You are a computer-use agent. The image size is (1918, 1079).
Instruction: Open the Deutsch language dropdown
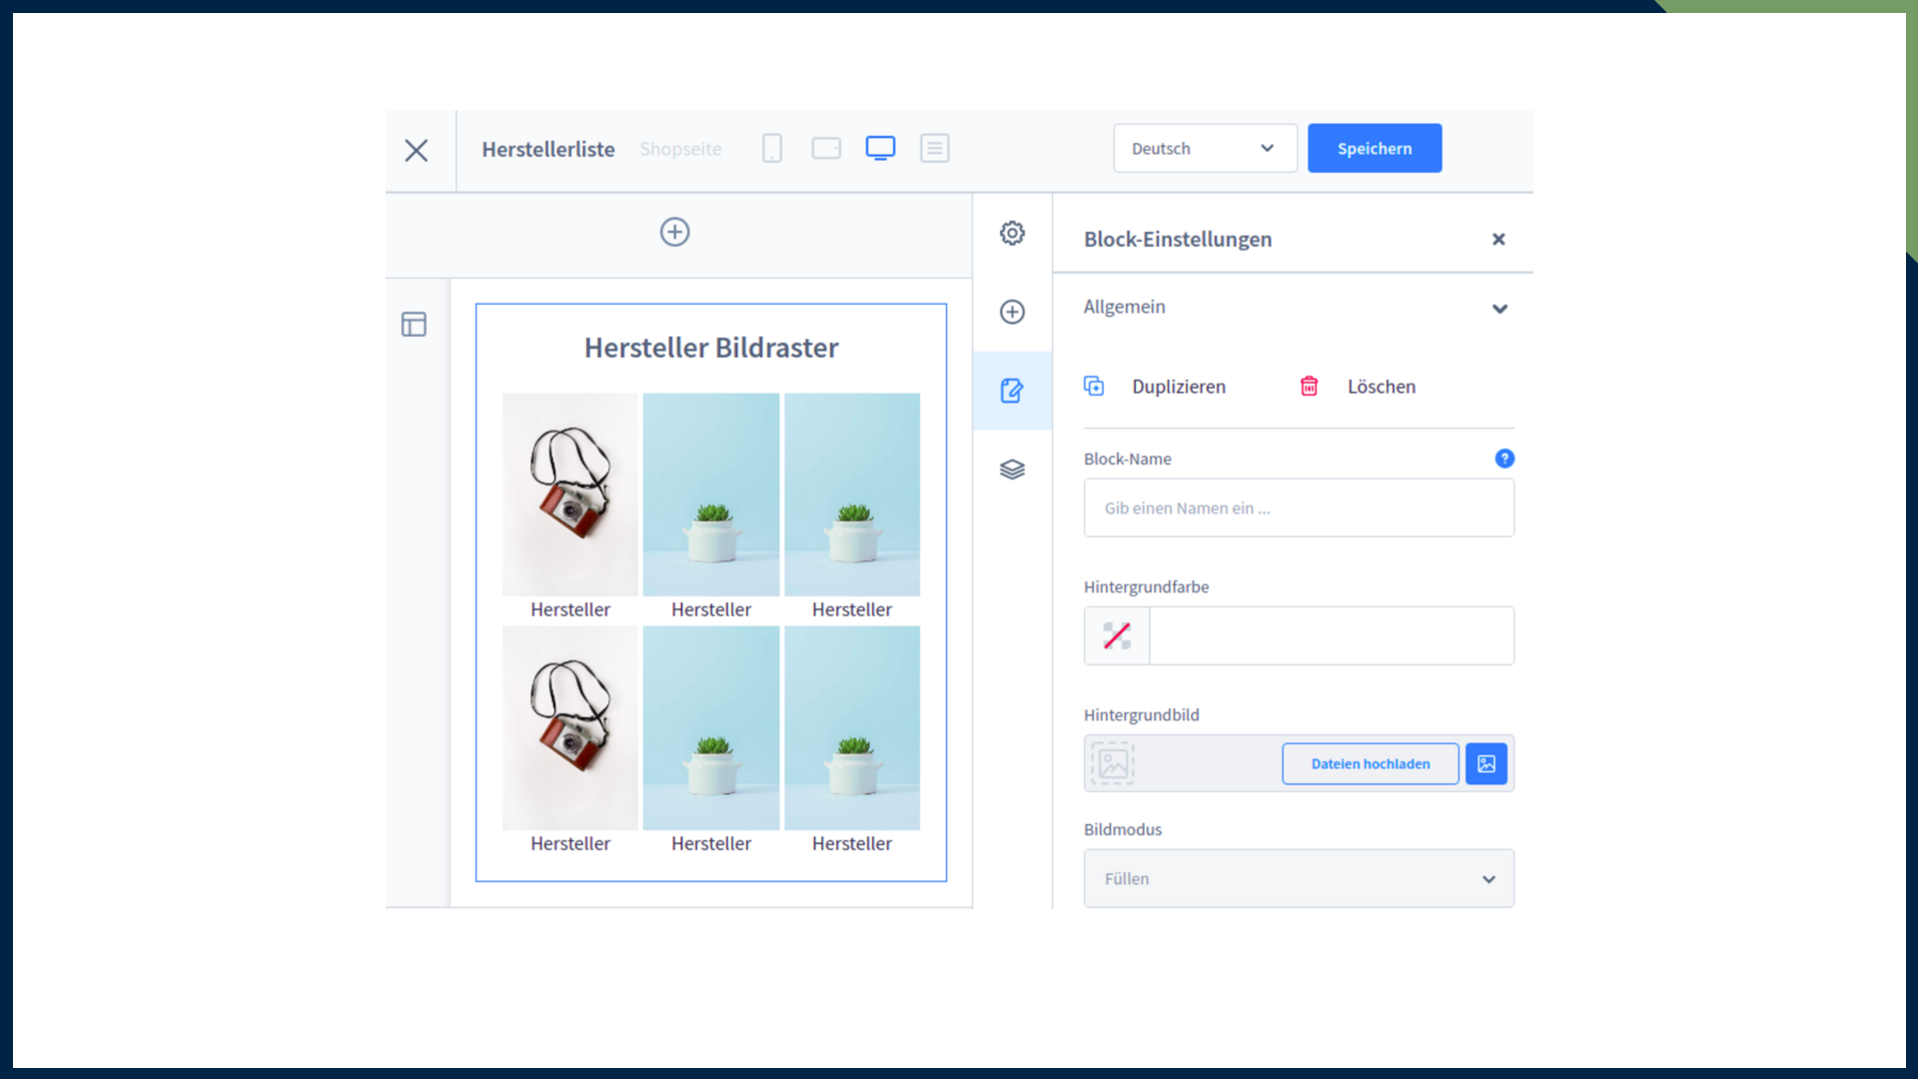[x=1204, y=149]
